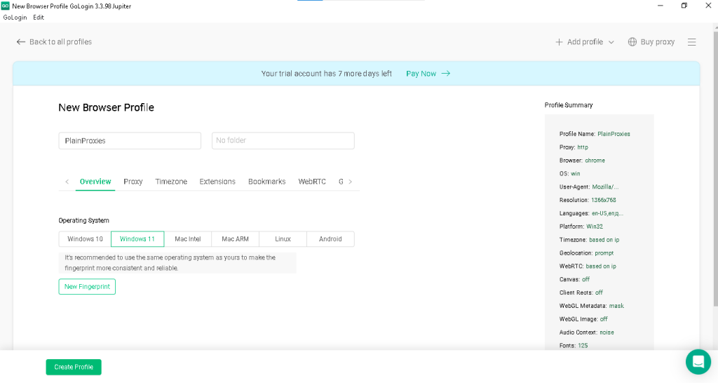Screen dimensions: 718x383
Task: Click Profile Name value PlainProxies in summary
Action: [614, 134]
